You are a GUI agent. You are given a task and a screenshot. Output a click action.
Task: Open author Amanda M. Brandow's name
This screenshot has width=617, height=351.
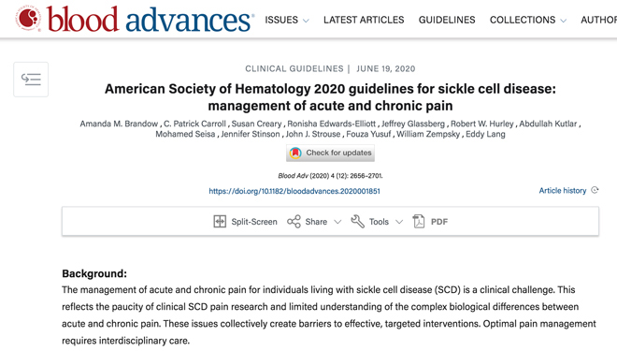tap(119, 124)
